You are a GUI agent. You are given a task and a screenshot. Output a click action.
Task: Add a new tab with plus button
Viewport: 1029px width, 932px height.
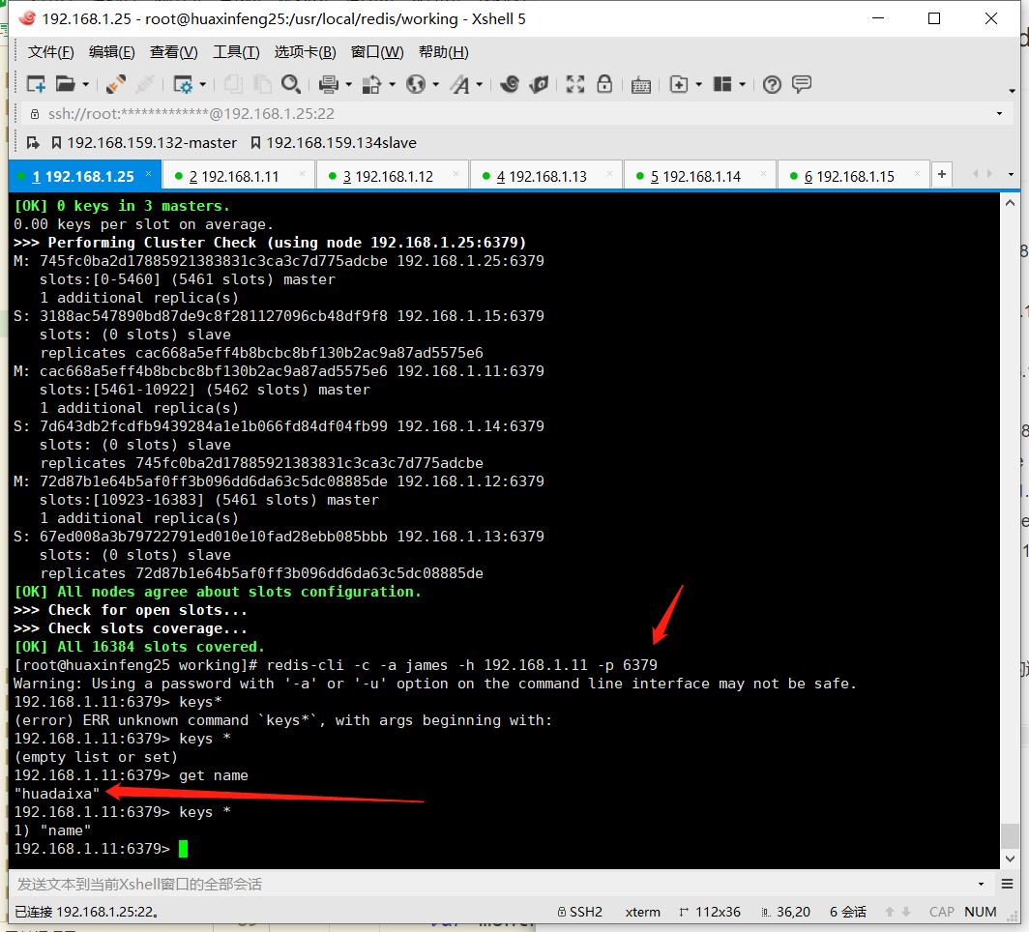(942, 174)
